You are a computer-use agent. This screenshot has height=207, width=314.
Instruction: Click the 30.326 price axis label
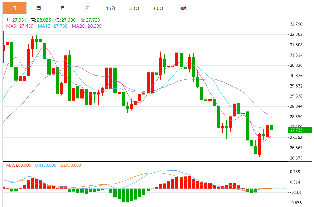[296, 76]
